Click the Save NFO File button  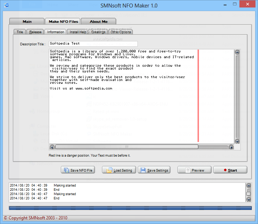pos(78,170)
